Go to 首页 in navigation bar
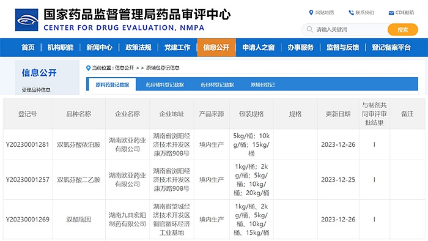Image resolution: width=428 pixels, height=241 pixels. click(x=28, y=48)
